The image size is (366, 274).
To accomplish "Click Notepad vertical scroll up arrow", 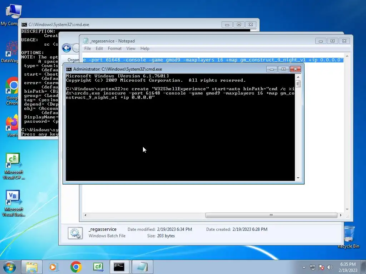I will point(347,56).
